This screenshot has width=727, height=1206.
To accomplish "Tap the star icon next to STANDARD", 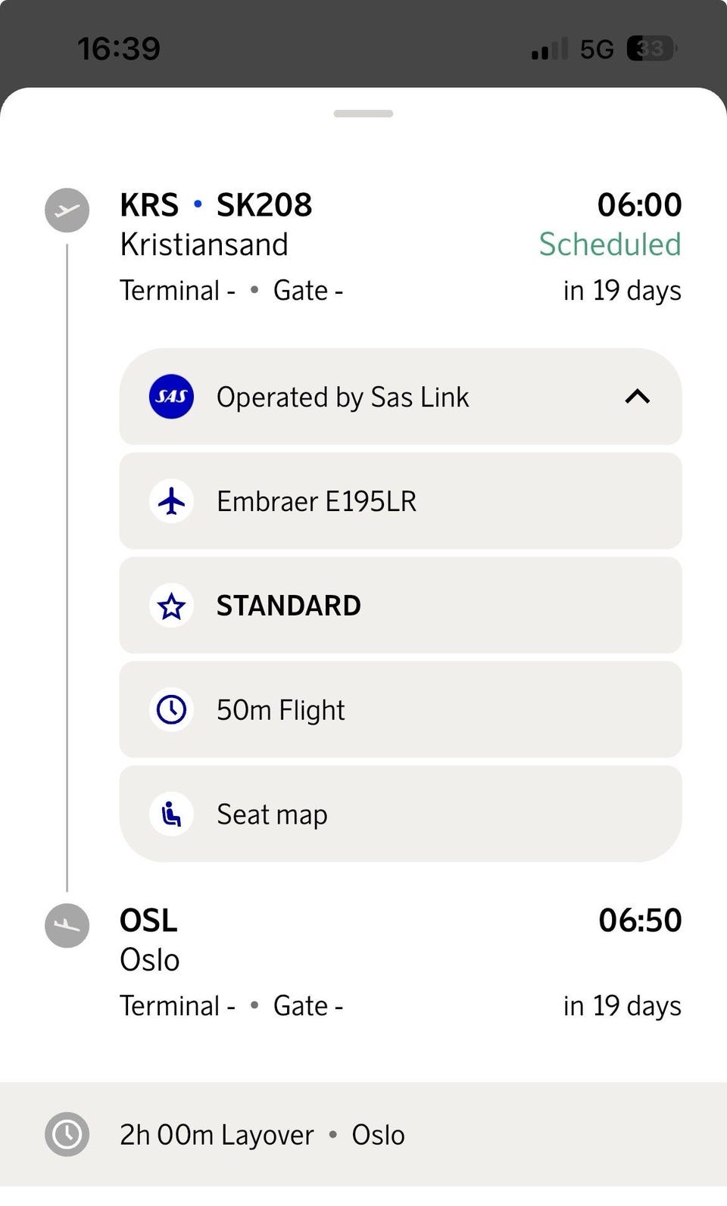I will click(x=171, y=606).
